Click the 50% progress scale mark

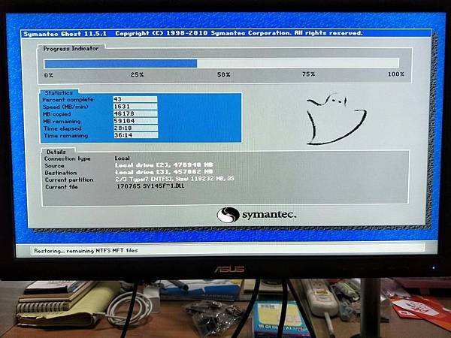(x=223, y=74)
